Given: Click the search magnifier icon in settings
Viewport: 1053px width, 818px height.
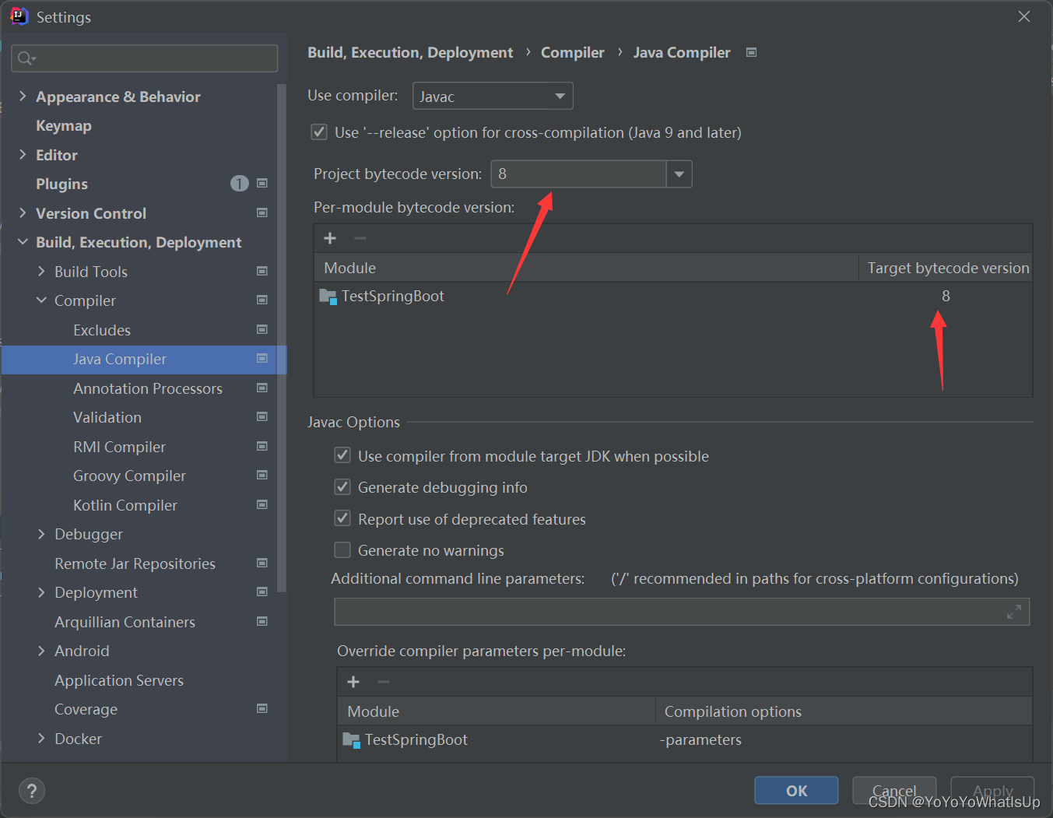Looking at the screenshot, I should coord(26,58).
